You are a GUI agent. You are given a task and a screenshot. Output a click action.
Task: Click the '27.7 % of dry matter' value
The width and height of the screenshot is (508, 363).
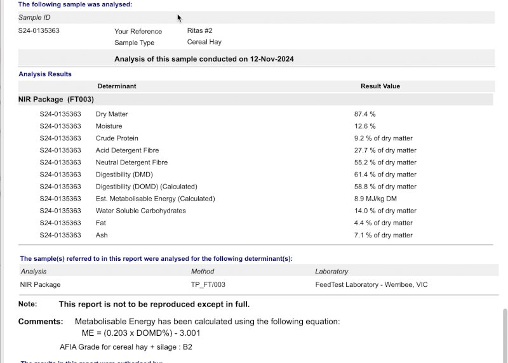pyautogui.click(x=385, y=150)
